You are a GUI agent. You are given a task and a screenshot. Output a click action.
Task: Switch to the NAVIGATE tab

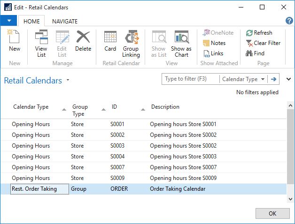[65, 21]
